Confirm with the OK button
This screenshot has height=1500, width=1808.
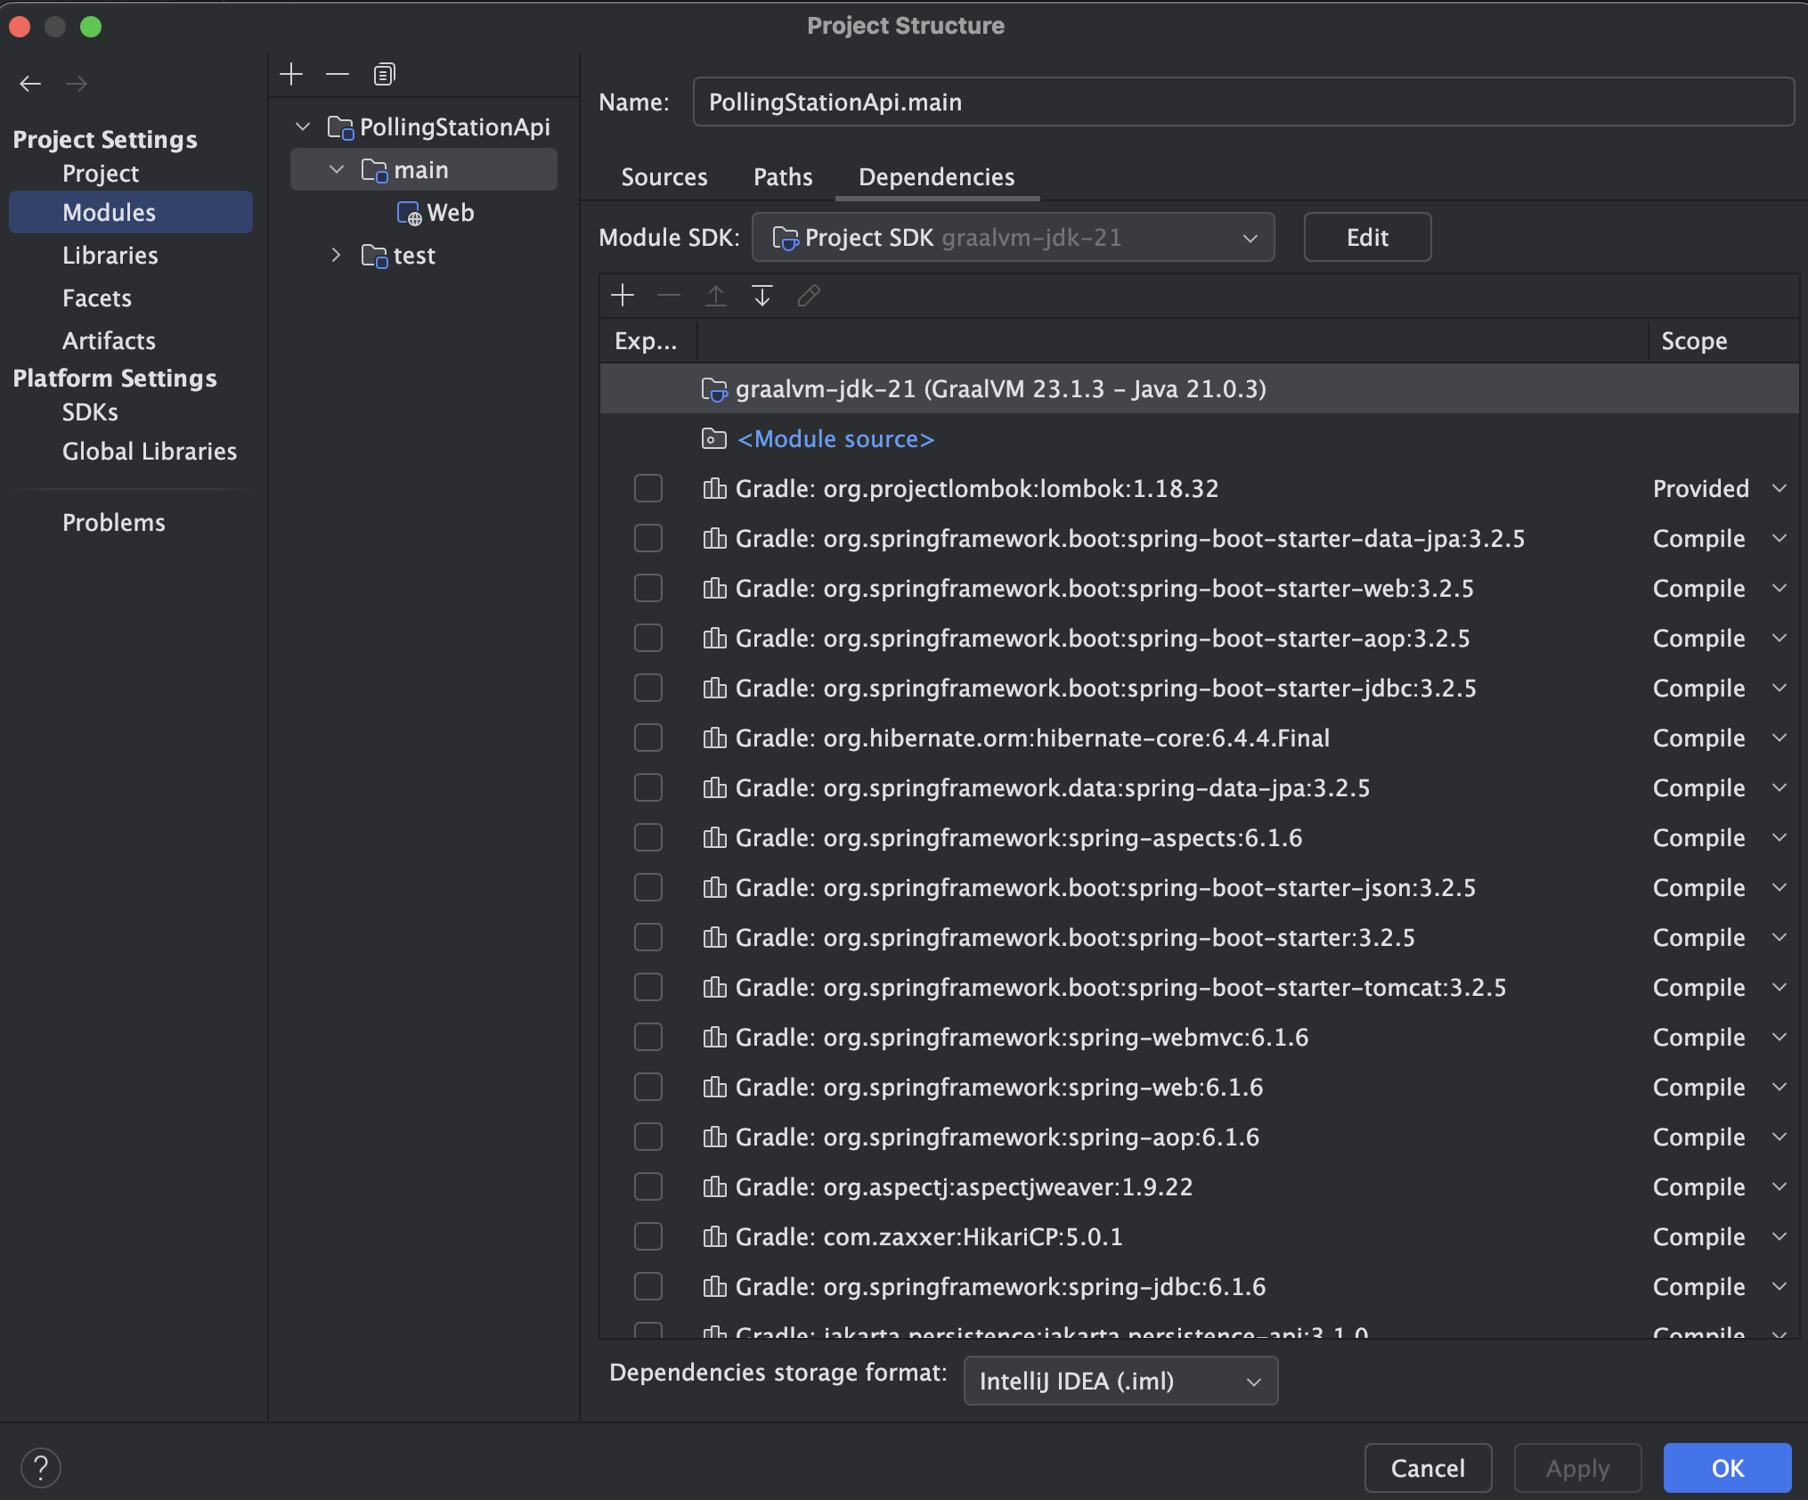point(1727,1468)
